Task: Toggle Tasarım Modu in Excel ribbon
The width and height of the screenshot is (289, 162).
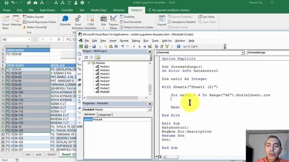Action: click(113, 22)
